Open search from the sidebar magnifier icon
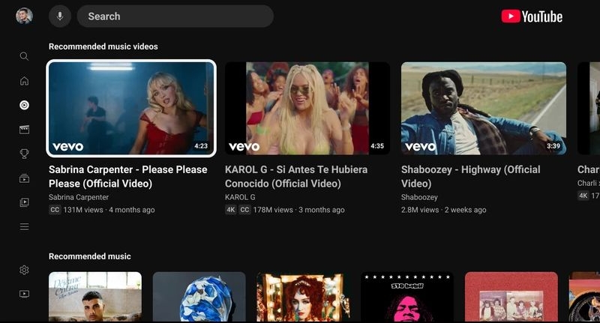 click(x=24, y=56)
